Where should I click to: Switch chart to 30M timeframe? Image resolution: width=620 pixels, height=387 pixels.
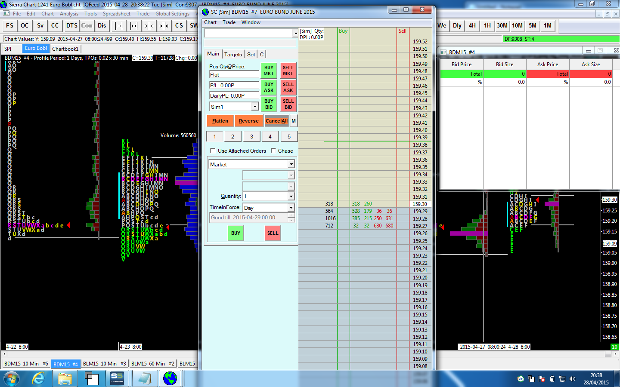(502, 26)
